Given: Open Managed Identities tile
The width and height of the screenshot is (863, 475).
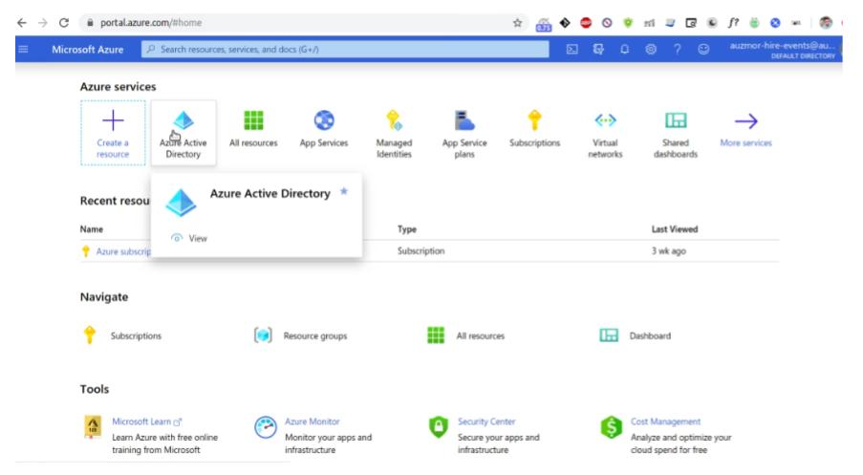Looking at the screenshot, I should point(394,135).
